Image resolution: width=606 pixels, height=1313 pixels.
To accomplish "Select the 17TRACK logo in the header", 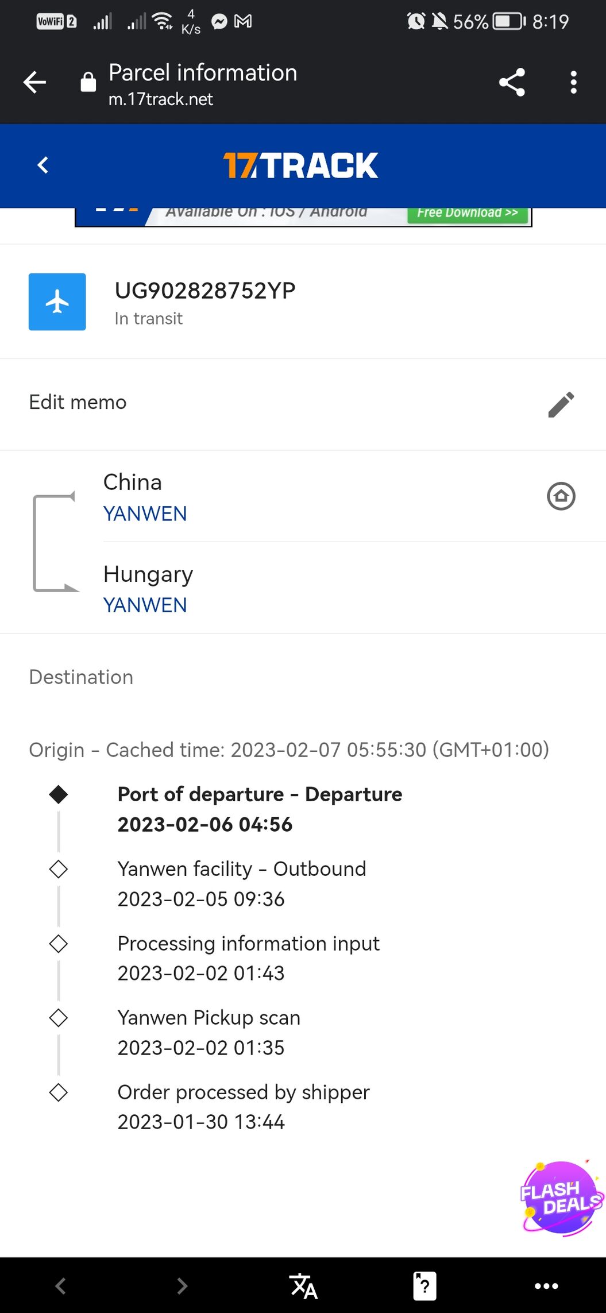I will coord(300,165).
